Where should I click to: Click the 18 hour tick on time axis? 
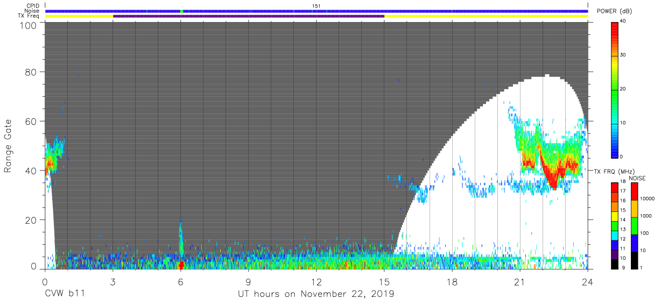point(452,281)
